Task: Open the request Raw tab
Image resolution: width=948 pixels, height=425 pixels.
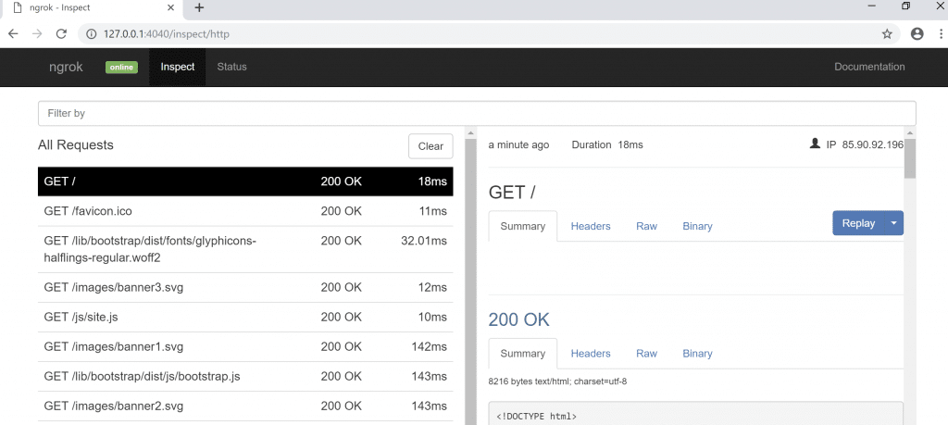Action: tap(646, 226)
